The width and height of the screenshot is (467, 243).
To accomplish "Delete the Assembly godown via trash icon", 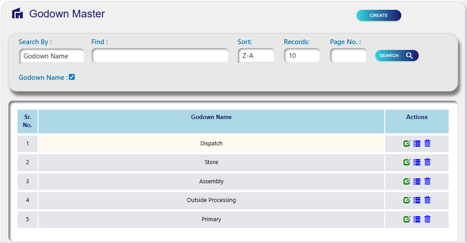I will (427, 181).
